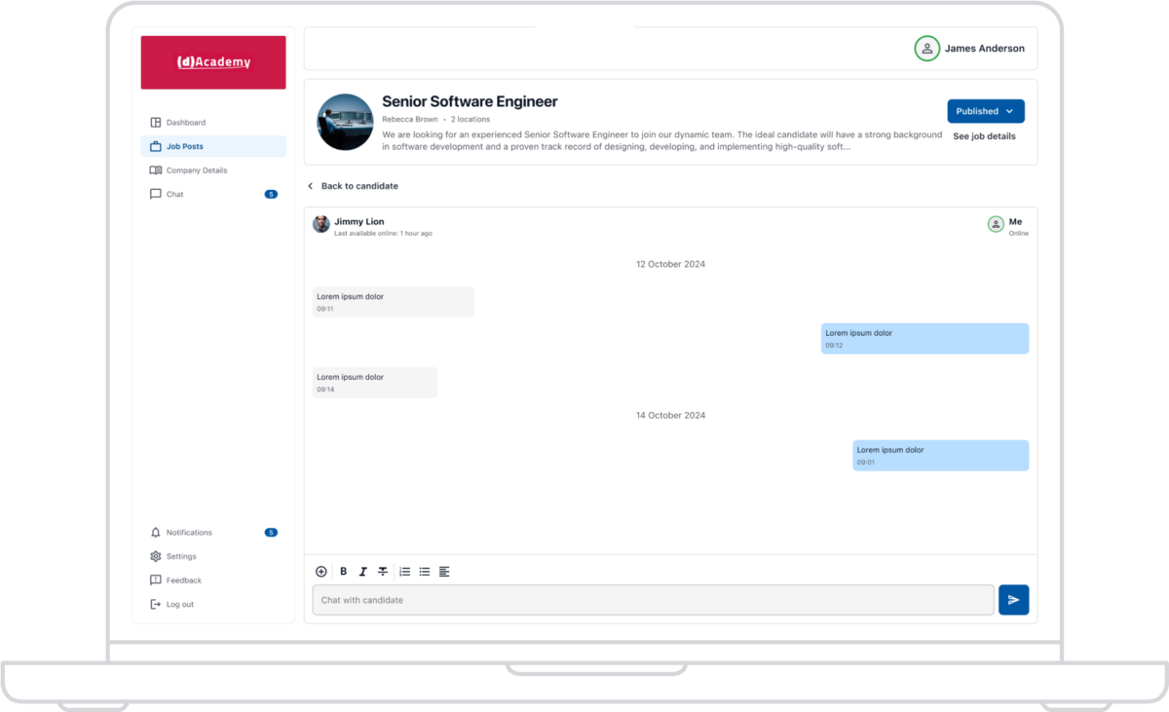Click the add attachment plus icon
Image resolution: width=1169 pixels, height=712 pixels.
pyautogui.click(x=321, y=572)
